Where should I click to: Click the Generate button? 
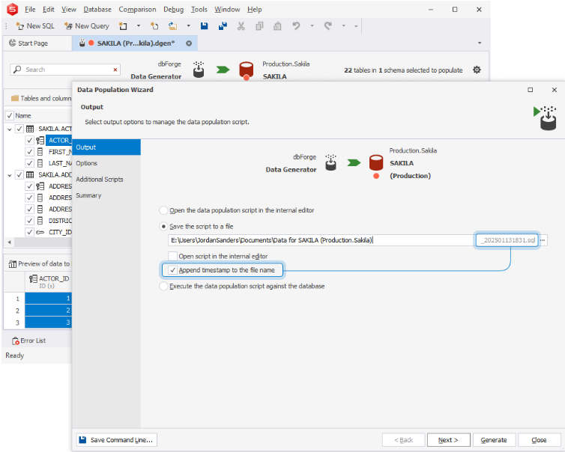[494, 440]
